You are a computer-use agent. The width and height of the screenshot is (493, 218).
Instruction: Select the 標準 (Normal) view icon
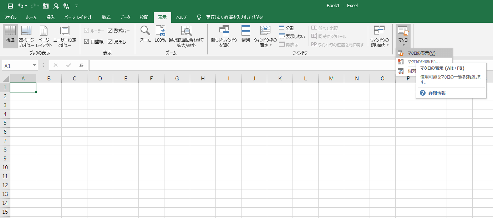pyautogui.click(x=10, y=36)
